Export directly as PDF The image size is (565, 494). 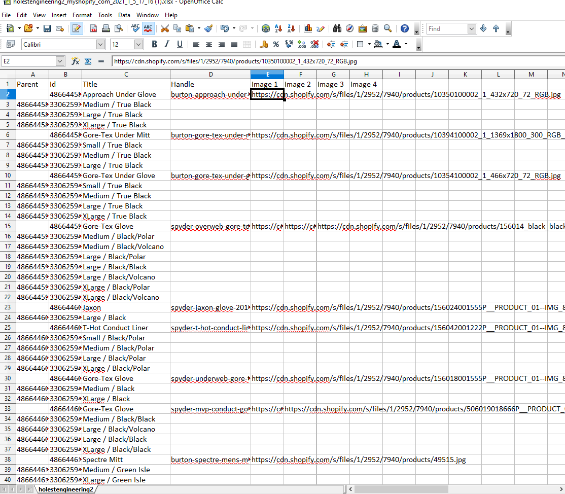[93, 29]
